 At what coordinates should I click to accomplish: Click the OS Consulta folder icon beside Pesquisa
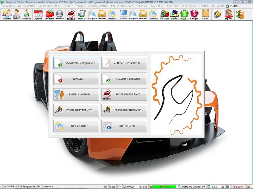tap(102, 14)
